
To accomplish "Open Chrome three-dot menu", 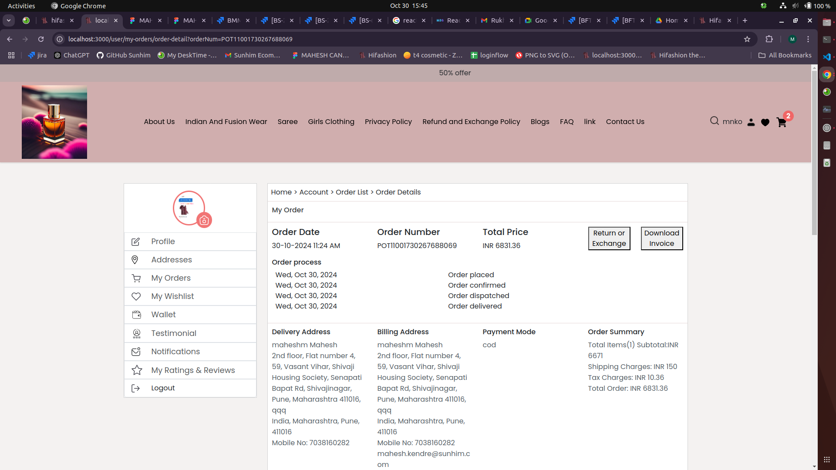I will tap(808, 39).
